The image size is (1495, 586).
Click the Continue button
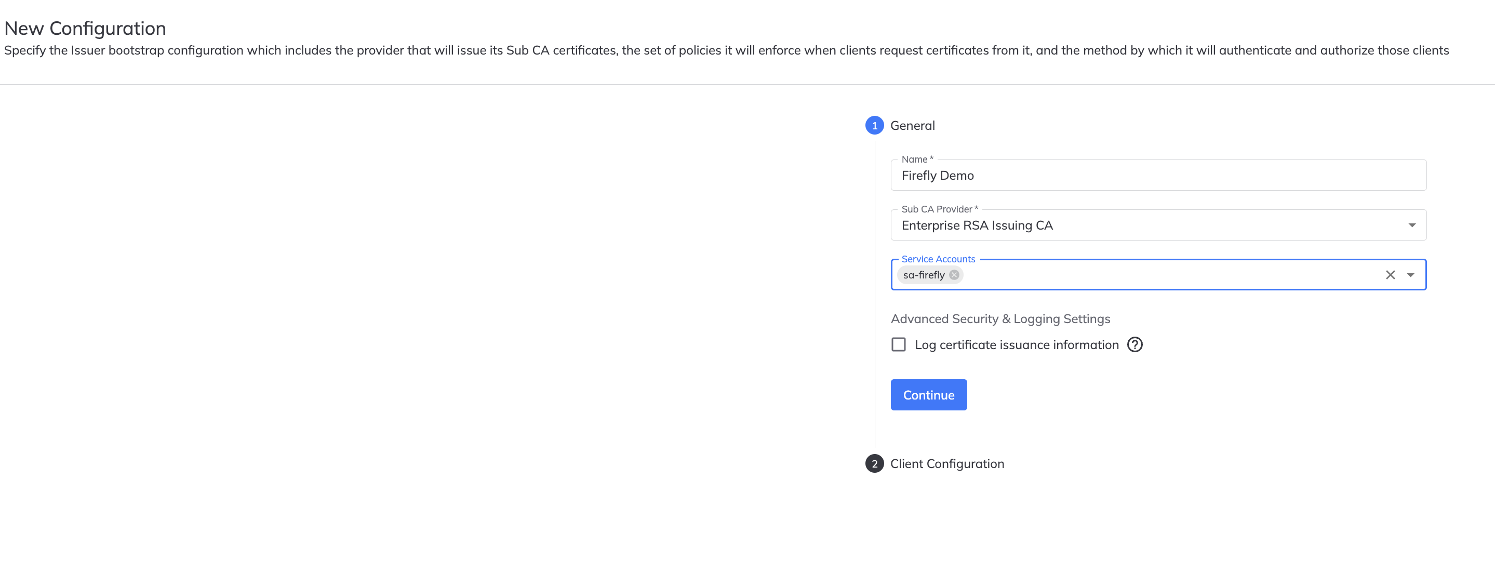click(929, 395)
